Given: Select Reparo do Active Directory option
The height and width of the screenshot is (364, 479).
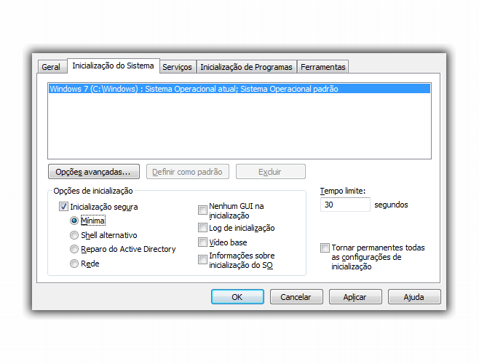Looking at the screenshot, I should point(74,249).
